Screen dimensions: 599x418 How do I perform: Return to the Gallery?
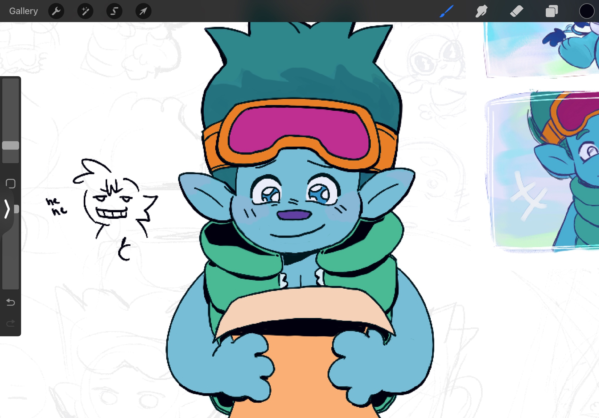pos(23,11)
